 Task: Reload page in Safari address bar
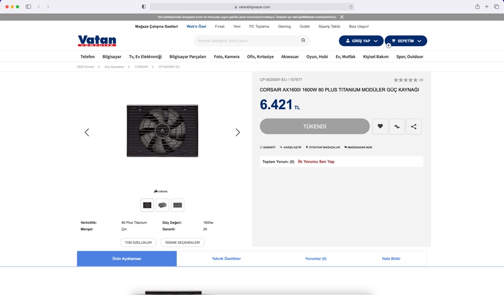[x=351, y=7]
